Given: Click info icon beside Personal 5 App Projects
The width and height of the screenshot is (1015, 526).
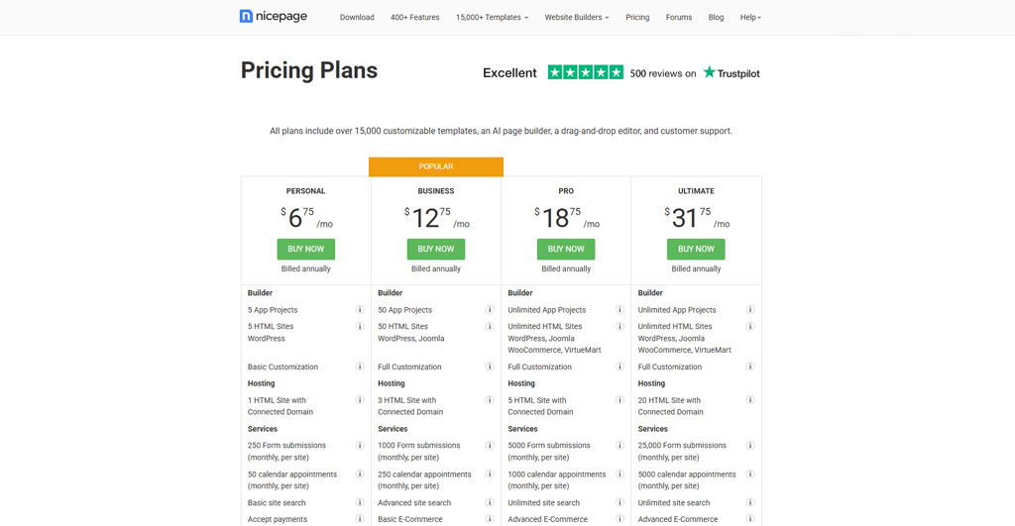Looking at the screenshot, I should pyautogui.click(x=360, y=310).
